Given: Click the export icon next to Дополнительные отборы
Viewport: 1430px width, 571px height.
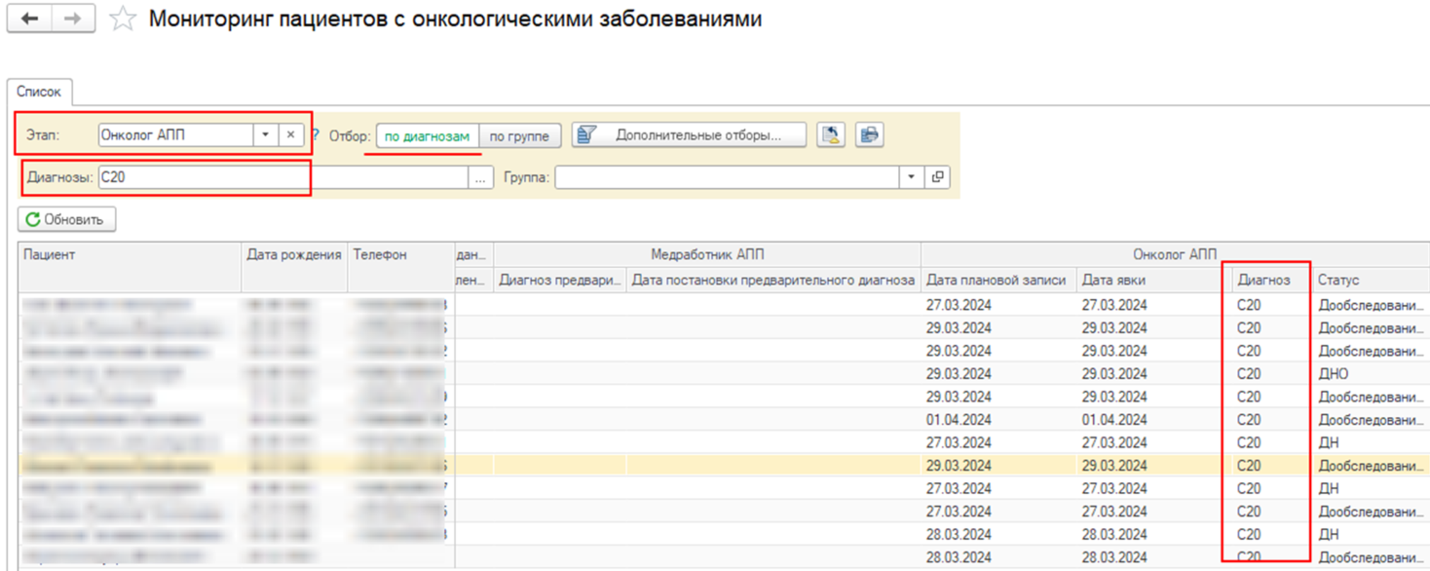Looking at the screenshot, I should point(831,135).
